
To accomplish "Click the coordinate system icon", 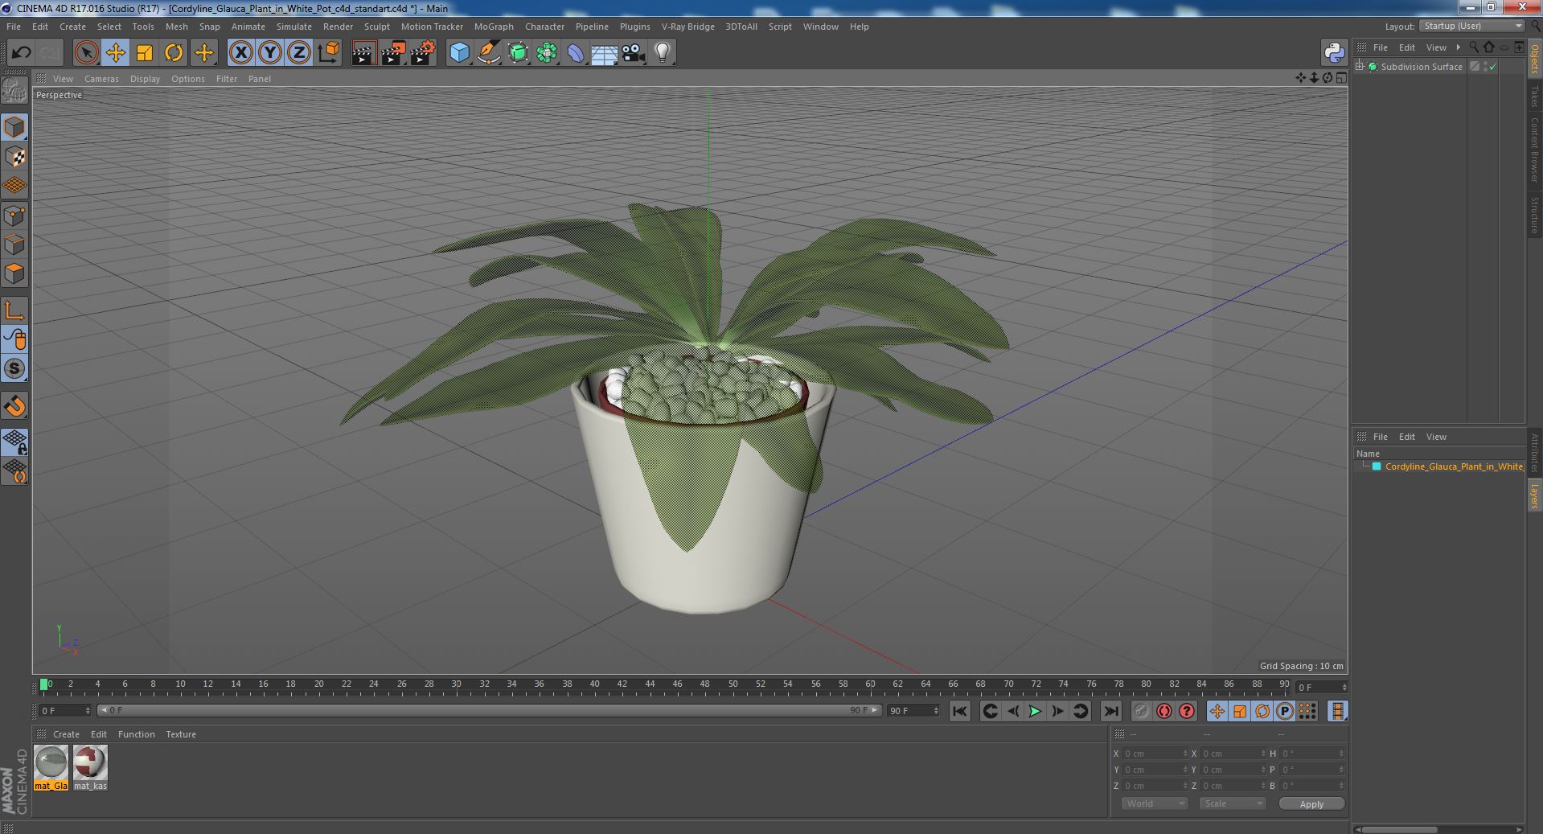I will tap(328, 53).
